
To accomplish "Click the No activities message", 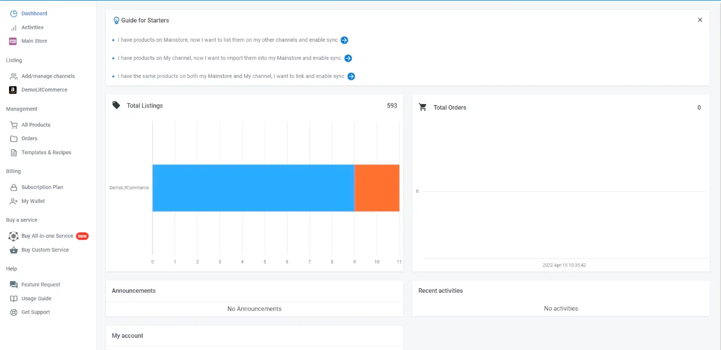I will (x=561, y=309).
